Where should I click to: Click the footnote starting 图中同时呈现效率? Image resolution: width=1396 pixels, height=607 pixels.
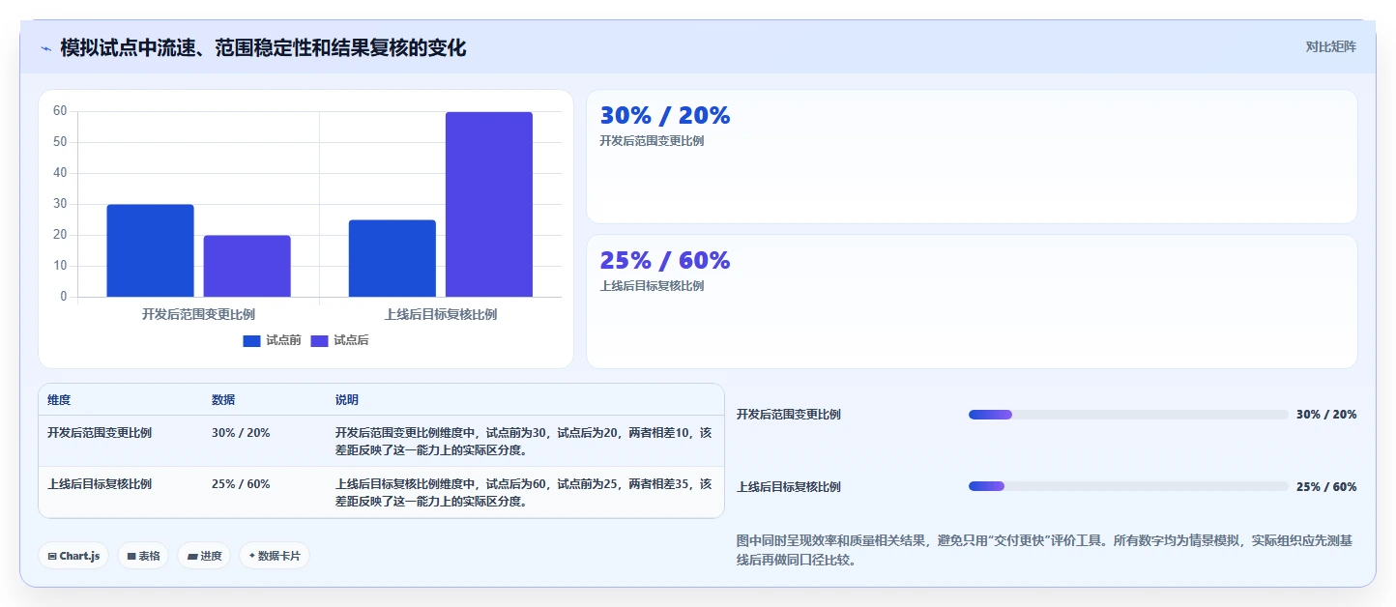[x=1044, y=550]
